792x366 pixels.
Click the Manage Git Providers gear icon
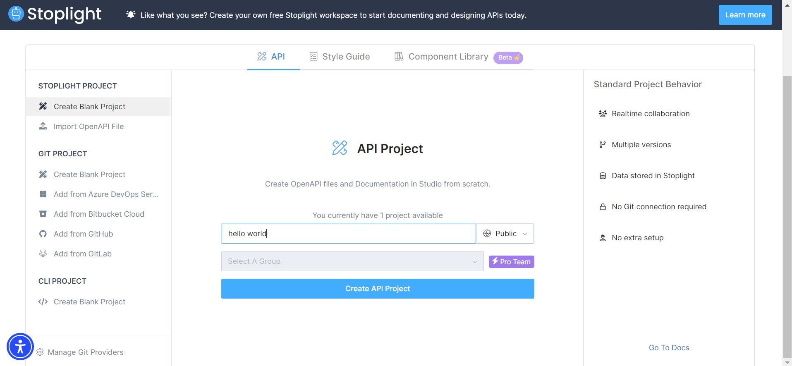coord(40,352)
